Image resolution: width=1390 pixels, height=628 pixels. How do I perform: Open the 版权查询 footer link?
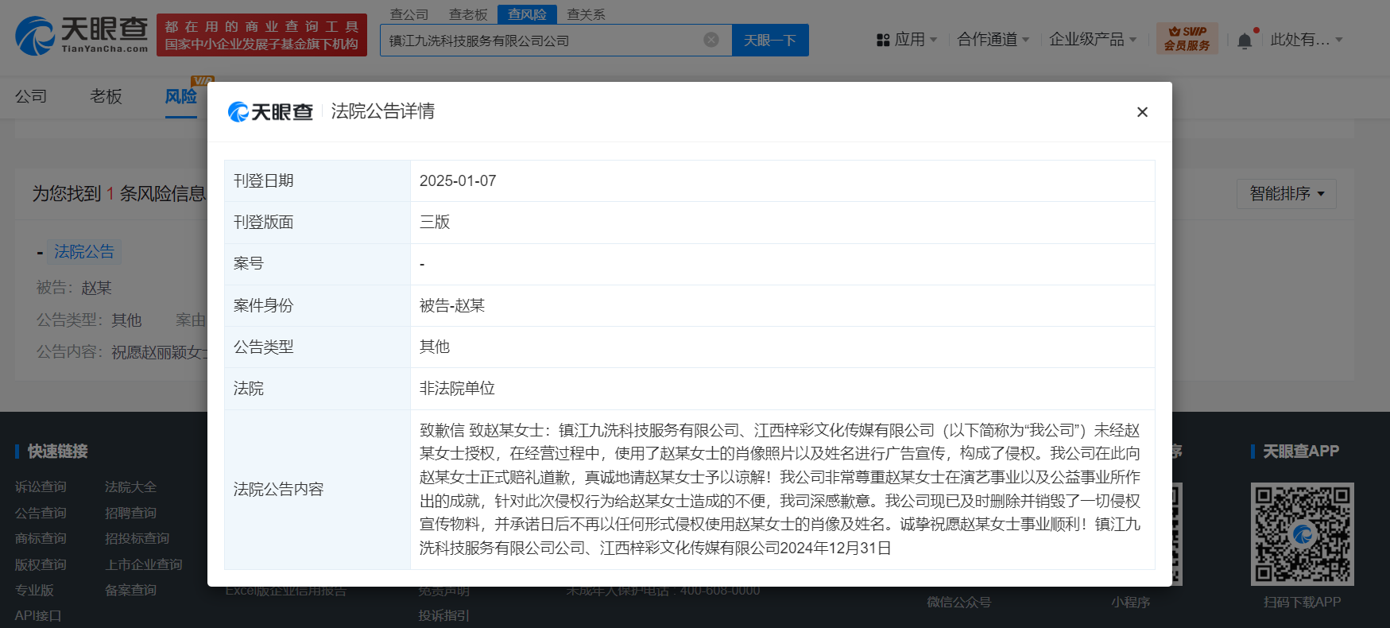click(41, 564)
